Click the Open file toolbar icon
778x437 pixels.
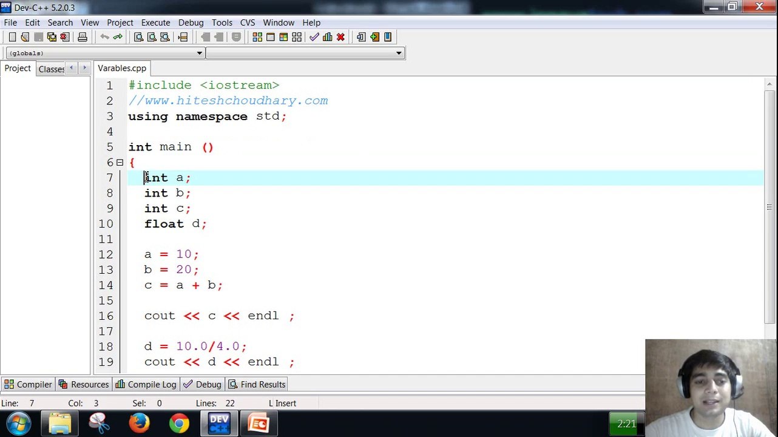pos(25,37)
